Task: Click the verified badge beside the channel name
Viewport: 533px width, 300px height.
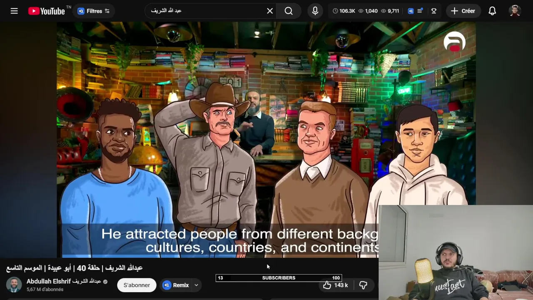Action: tap(105, 282)
